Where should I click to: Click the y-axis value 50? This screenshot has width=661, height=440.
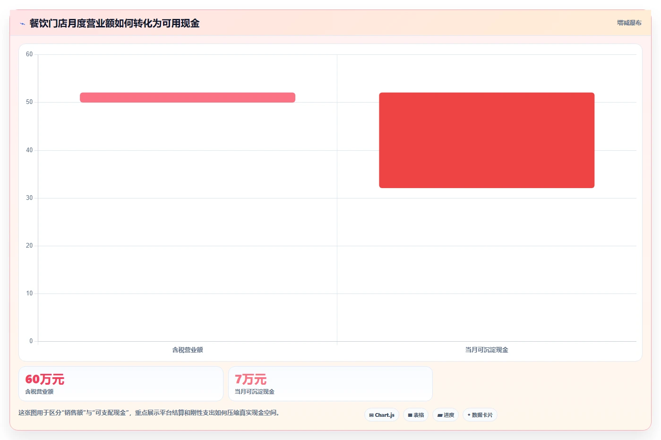click(x=29, y=102)
